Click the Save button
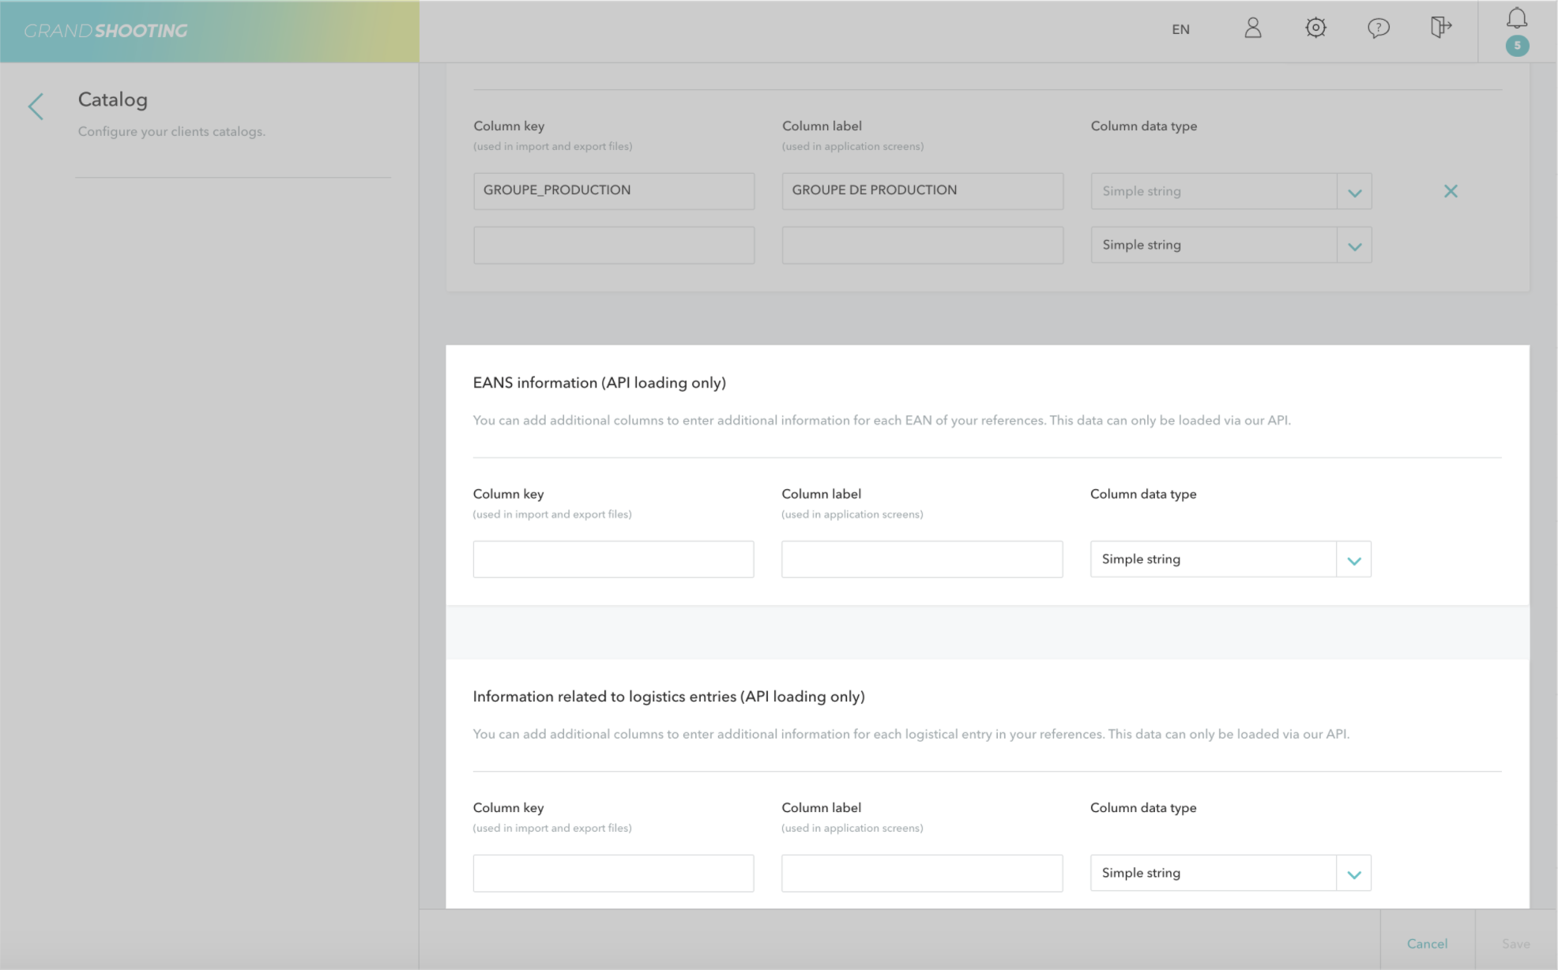This screenshot has width=1558, height=970. click(x=1515, y=944)
